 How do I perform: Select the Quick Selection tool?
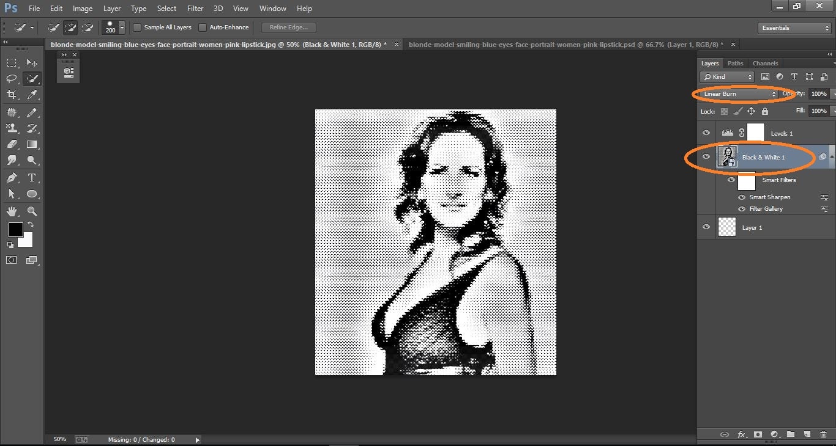click(x=32, y=78)
